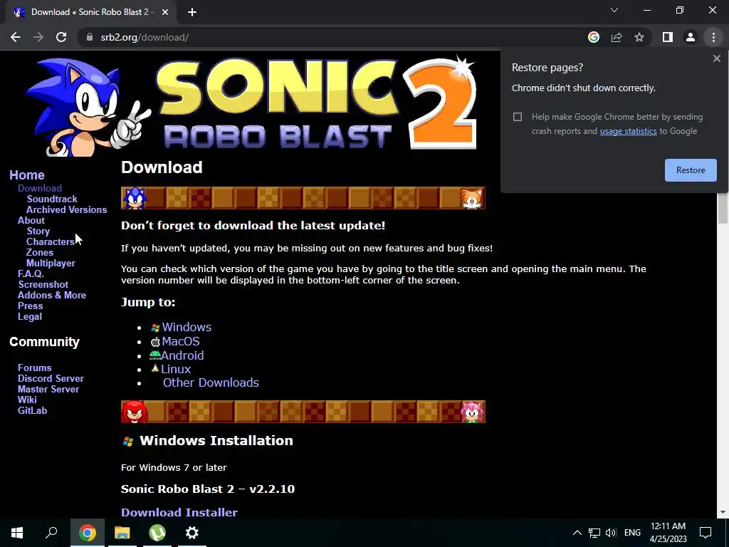
Task: Open About sidebar link
Action: tap(31, 221)
